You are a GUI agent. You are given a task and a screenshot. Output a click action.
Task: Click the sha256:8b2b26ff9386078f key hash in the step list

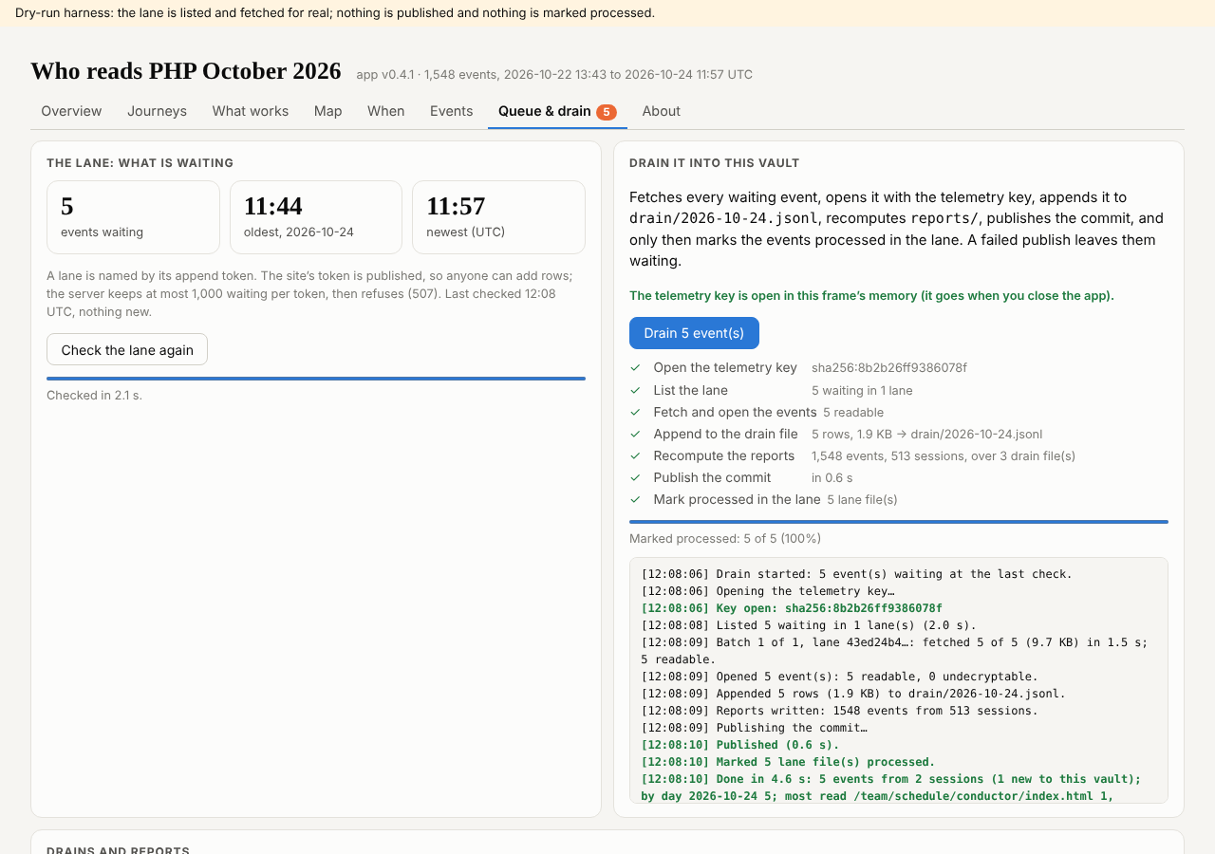click(x=889, y=368)
